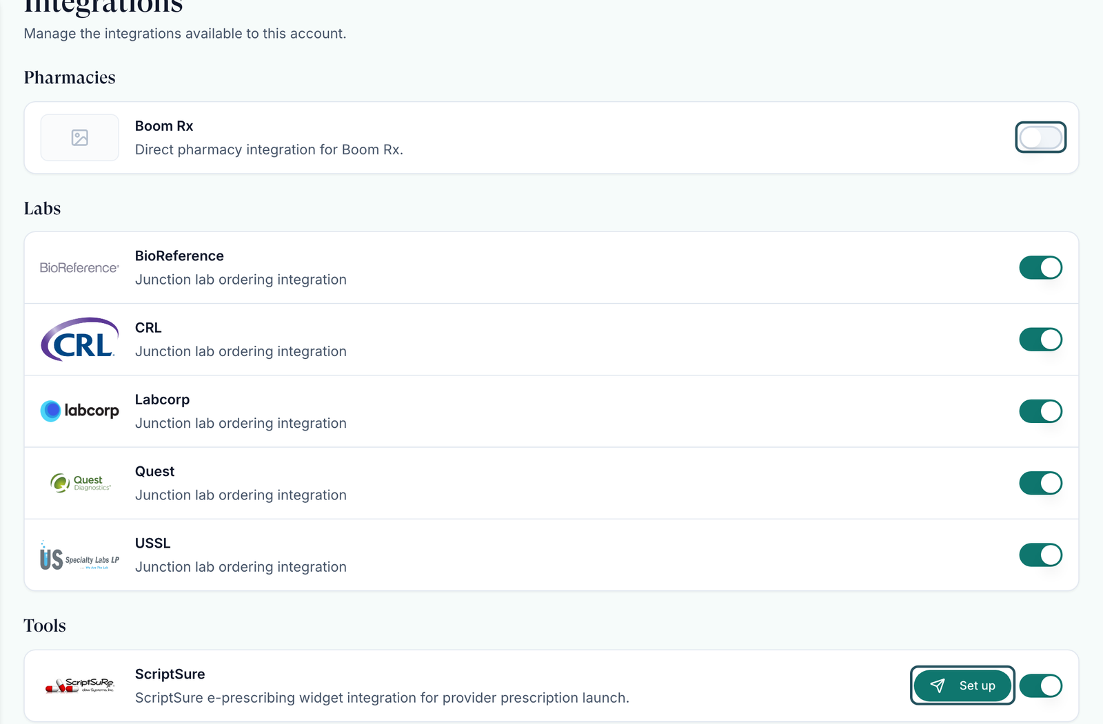Click the Quest Diagnostics logo
The image size is (1103, 724).
click(x=80, y=483)
